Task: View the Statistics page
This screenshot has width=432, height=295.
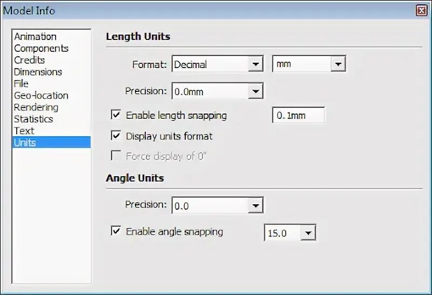Action: (33, 119)
